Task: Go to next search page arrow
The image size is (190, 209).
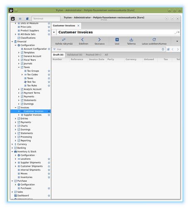Action: point(178,49)
